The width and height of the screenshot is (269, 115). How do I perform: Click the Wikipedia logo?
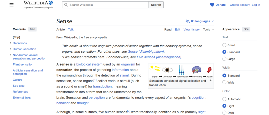tap(38, 5)
